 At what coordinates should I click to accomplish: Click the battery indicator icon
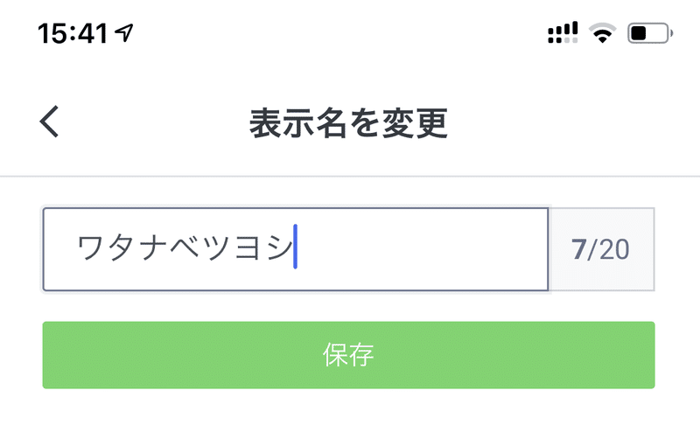[650, 33]
